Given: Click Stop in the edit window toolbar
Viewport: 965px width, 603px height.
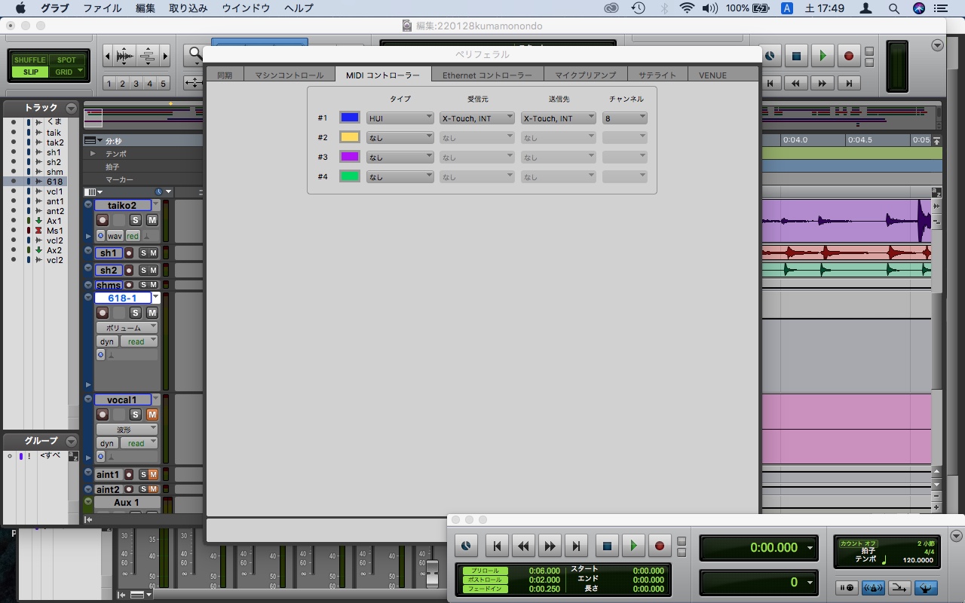Looking at the screenshot, I should coord(796,56).
